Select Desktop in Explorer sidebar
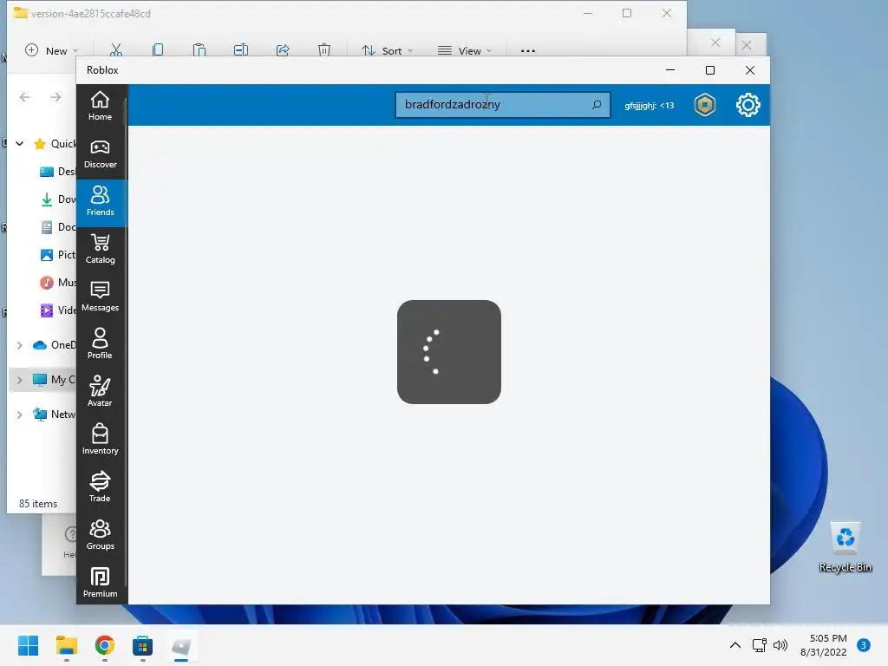Viewport: 888px width, 666px height. pyautogui.click(x=58, y=172)
